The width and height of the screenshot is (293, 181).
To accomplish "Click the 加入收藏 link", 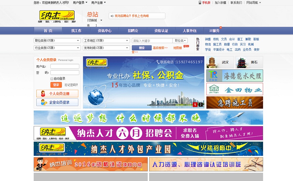I will (221, 3).
